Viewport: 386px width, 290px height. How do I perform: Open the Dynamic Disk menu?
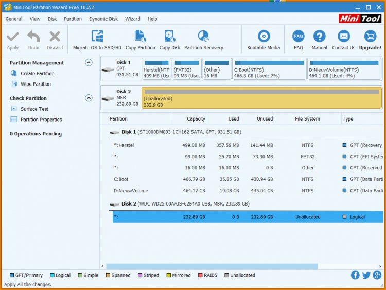coord(103,19)
